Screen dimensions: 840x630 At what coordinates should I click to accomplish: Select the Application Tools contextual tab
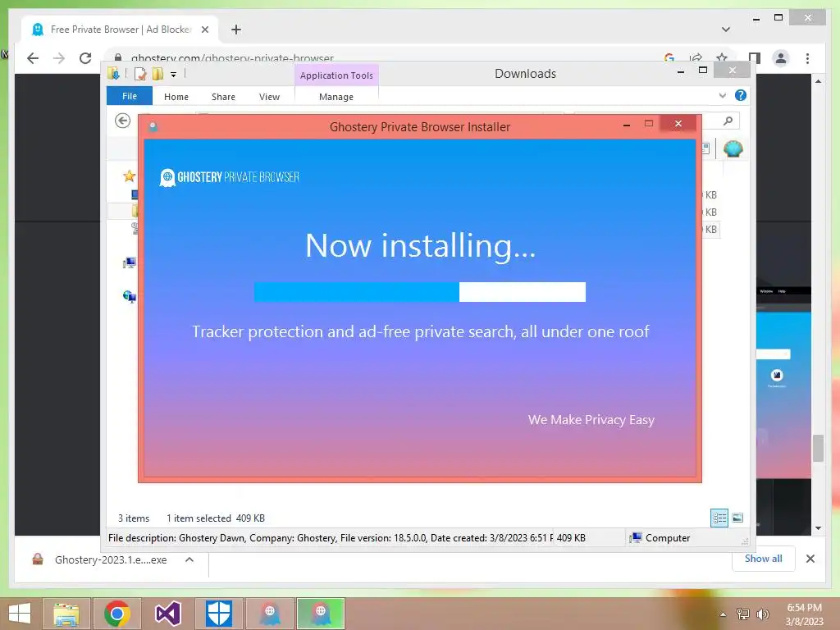[x=336, y=75]
